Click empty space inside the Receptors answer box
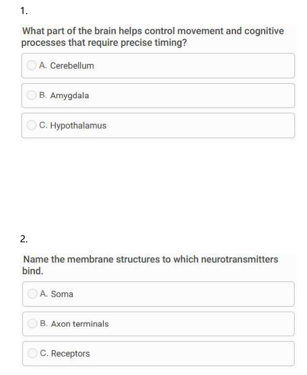Screen dimensions: 307x375 (x=200, y=354)
